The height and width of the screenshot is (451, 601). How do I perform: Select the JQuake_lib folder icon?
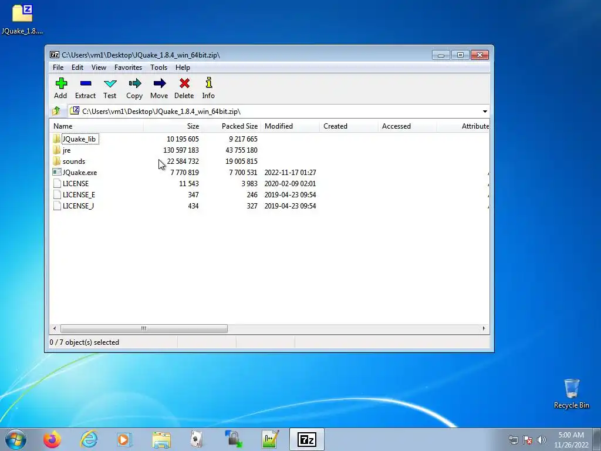(x=57, y=139)
